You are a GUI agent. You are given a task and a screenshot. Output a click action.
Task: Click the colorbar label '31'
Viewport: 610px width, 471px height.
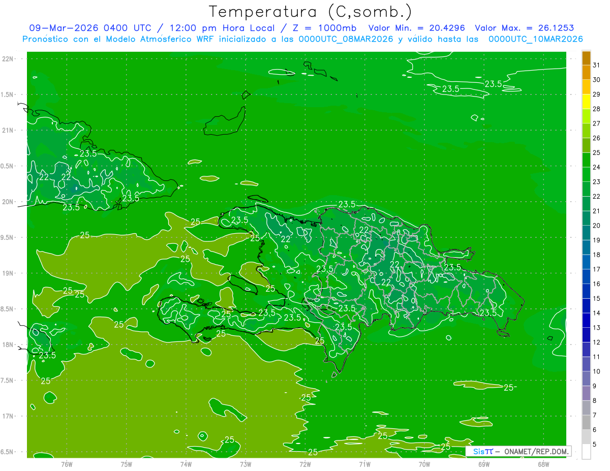597,65
